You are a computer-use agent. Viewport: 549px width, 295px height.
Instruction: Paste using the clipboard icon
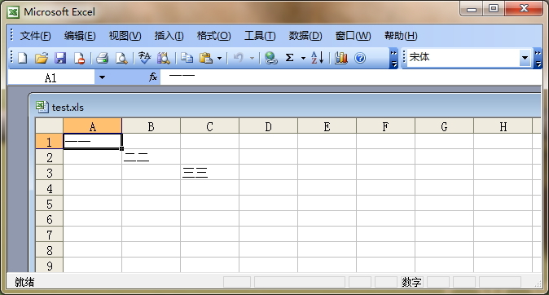pos(206,58)
